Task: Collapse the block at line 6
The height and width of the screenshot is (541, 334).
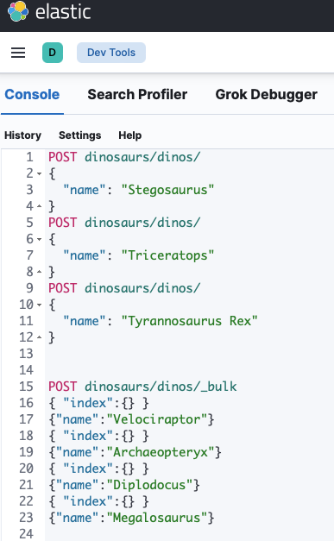Action: 40,239
